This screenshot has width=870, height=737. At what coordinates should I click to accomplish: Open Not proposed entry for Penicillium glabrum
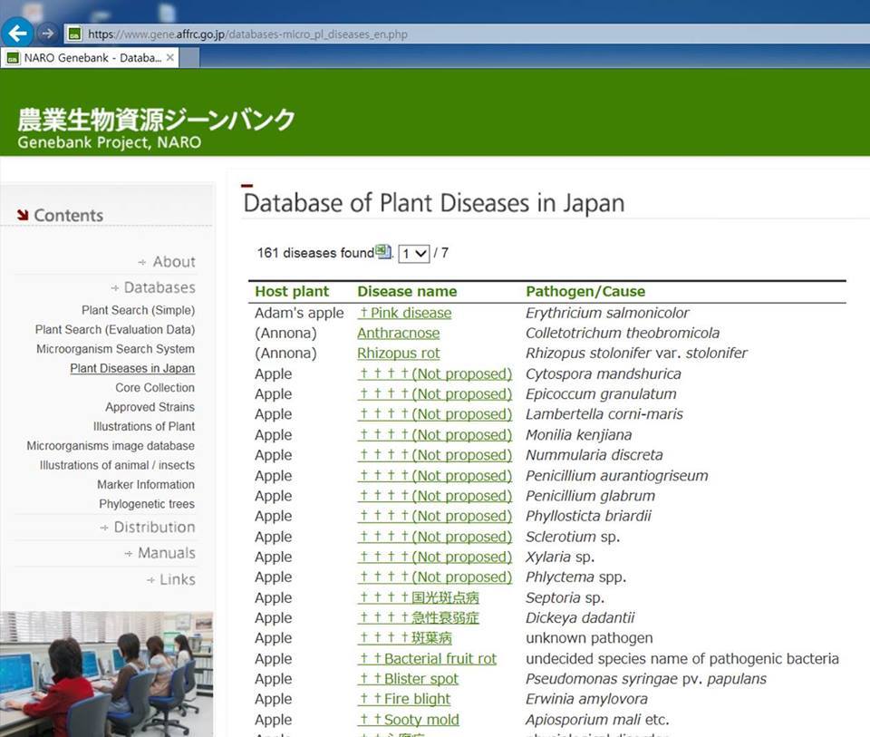[x=435, y=496]
